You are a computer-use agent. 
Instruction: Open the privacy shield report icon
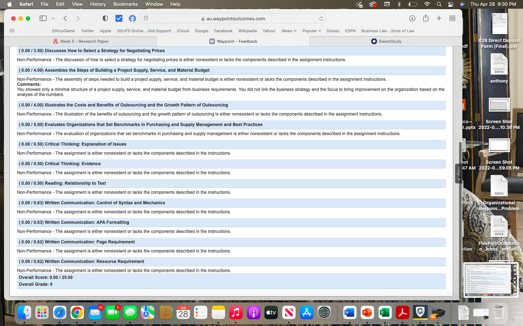point(105,18)
